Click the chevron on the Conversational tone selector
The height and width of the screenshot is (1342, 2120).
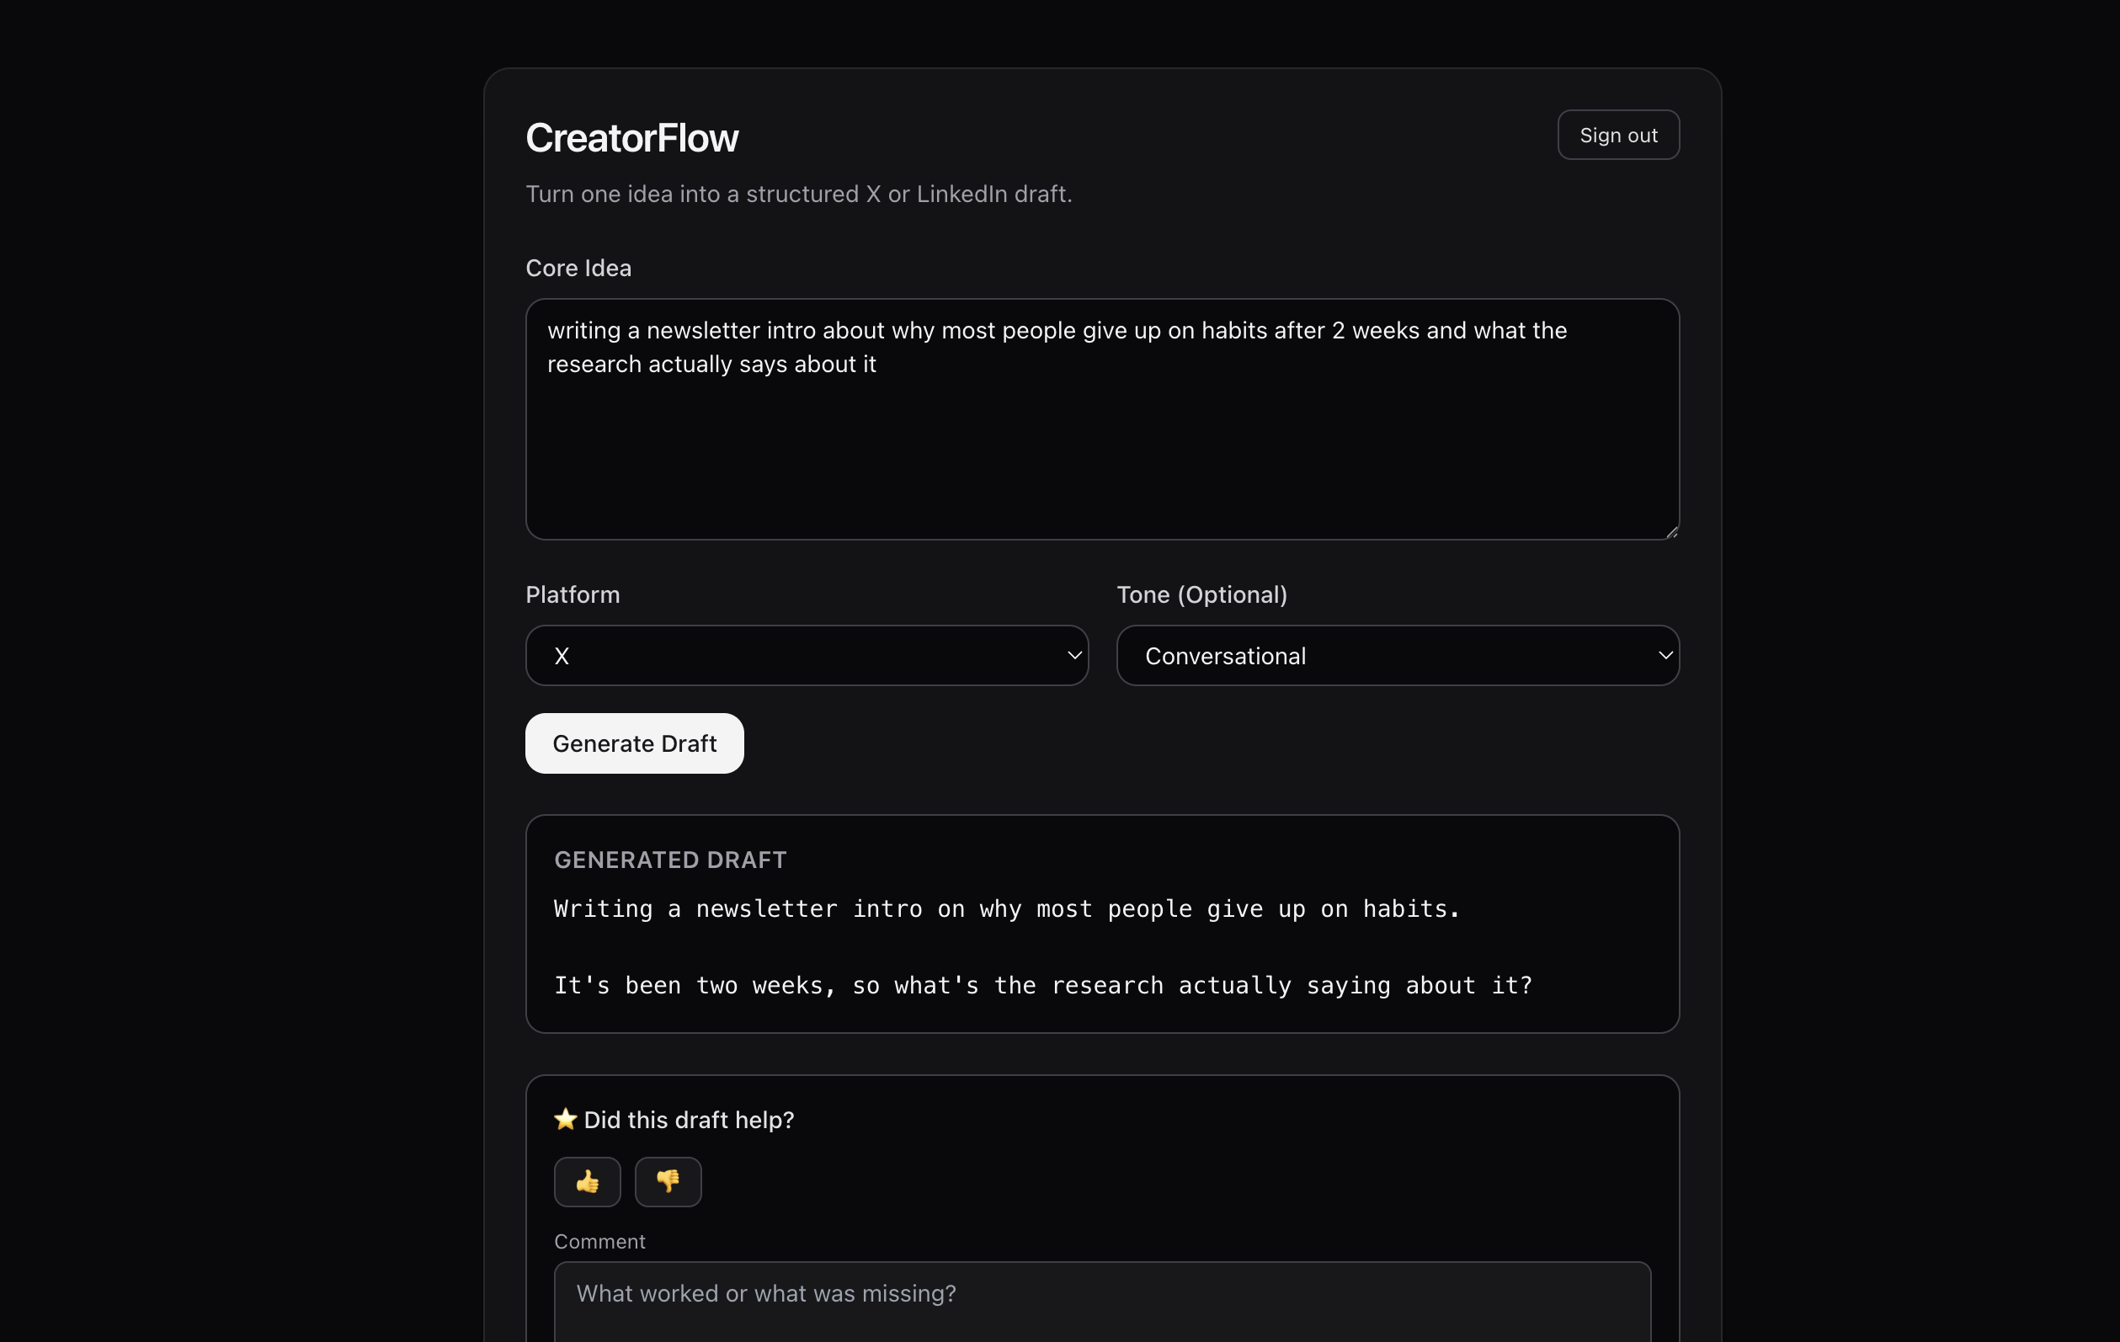pos(1665,655)
